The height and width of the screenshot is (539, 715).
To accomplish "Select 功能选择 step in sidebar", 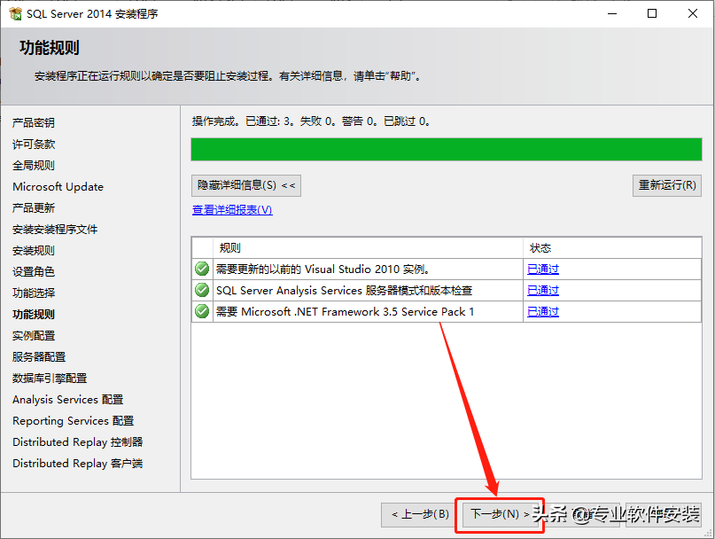I will pyautogui.click(x=34, y=293).
